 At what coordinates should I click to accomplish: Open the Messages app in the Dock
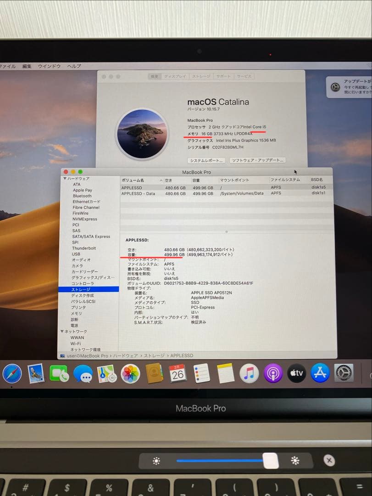[83, 373]
